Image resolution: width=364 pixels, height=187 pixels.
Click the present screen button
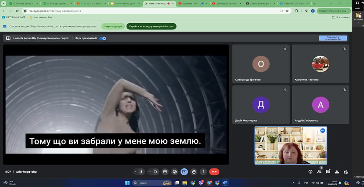[x=184, y=172]
